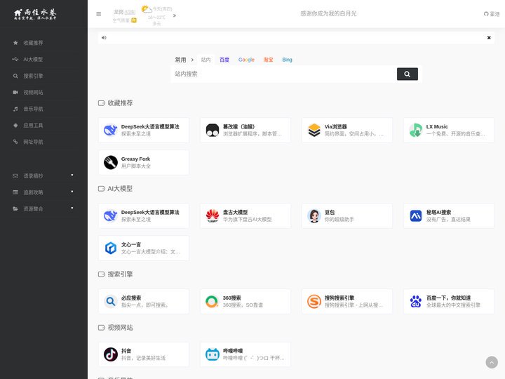Open the DeepSeek card under 收藏推荐
The width and height of the screenshot is (505, 379).
click(x=144, y=131)
